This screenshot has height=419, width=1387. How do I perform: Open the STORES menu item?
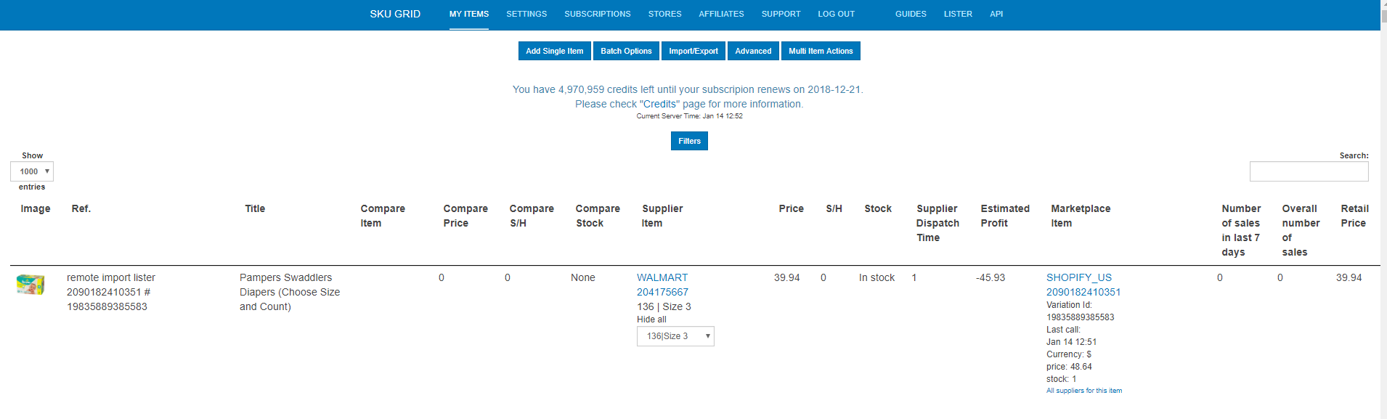tap(665, 14)
